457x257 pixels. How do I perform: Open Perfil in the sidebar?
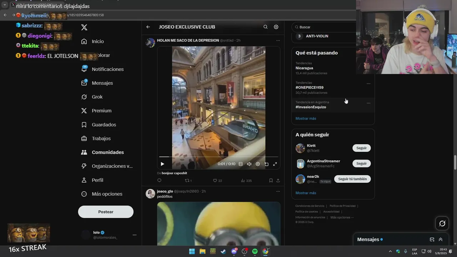[x=92, y=180]
